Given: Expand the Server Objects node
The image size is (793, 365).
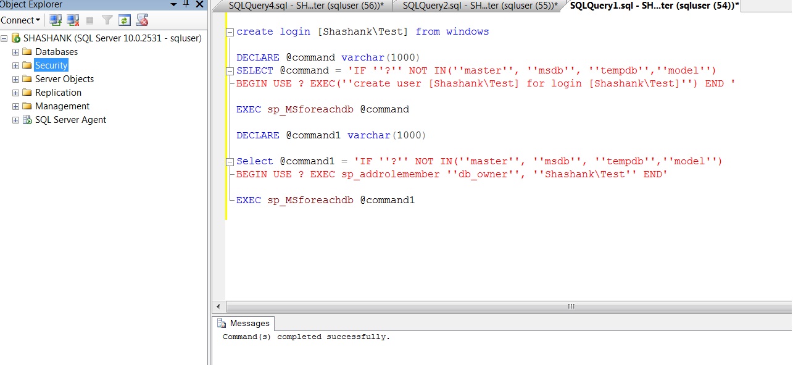Looking at the screenshot, I should point(15,79).
